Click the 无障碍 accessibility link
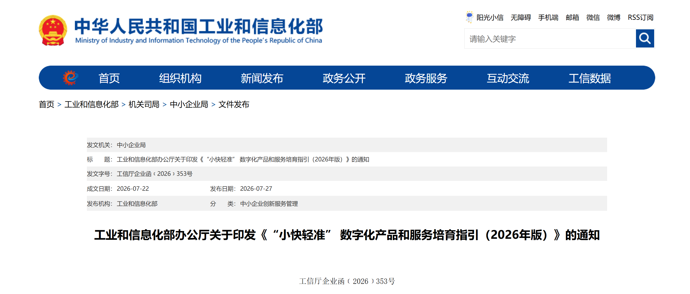This screenshot has width=690, height=294. tap(521, 18)
